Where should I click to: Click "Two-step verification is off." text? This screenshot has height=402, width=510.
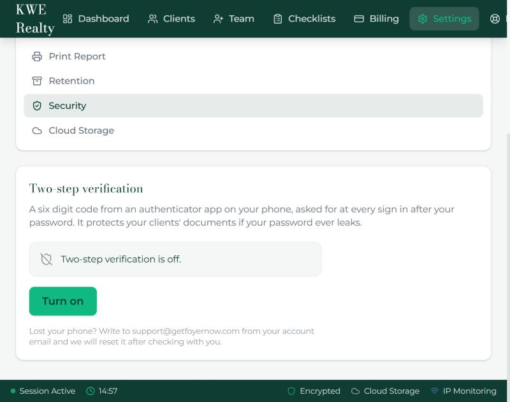[x=120, y=259]
